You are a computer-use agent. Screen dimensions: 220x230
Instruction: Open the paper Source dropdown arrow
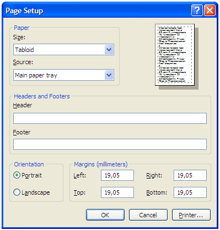click(x=109, y=75)
